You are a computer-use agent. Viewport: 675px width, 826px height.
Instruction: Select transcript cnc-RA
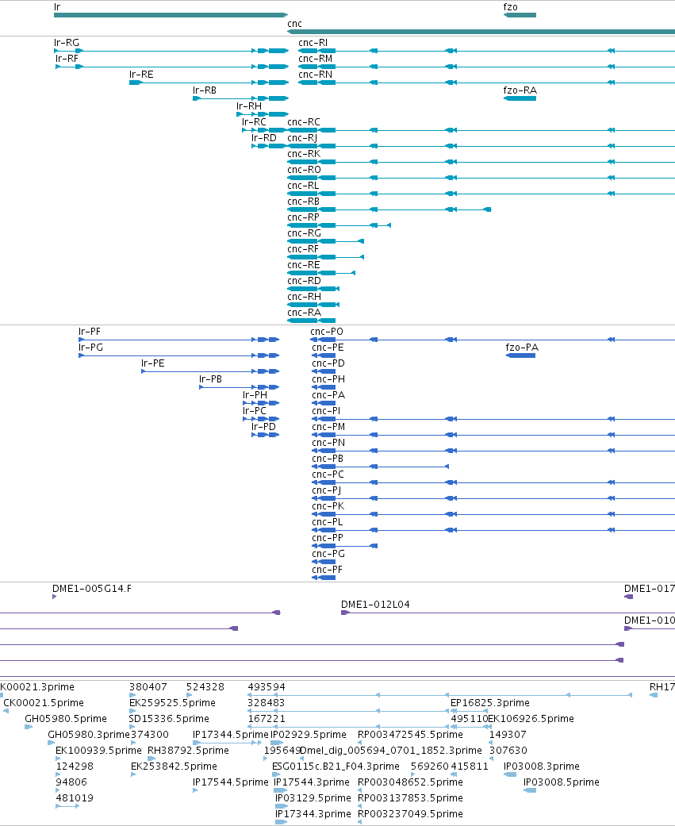pos(311,321)
